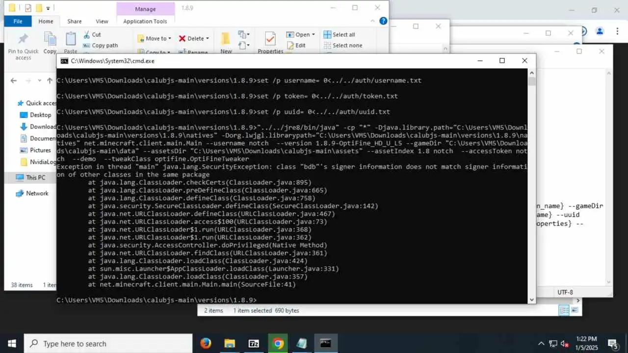Click the '1 item selected 690 bytes' status text
This screenshot has height=353, width=628.
[266, 310]
